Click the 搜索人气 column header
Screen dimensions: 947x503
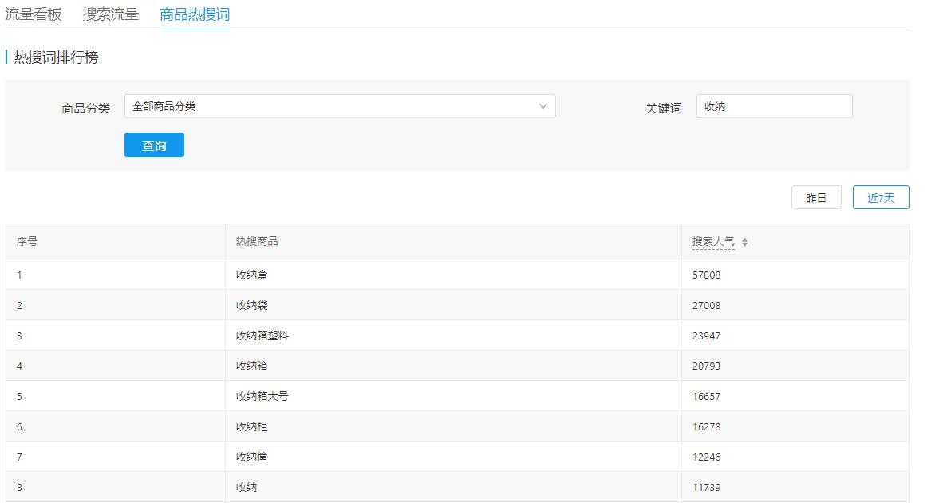pyautogui.click(x=712, y=241)
